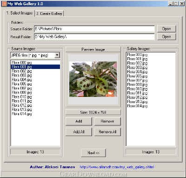This screenshot has height=178, width=186.
Task: Proceed with the Next button
Action: (93, 153)
